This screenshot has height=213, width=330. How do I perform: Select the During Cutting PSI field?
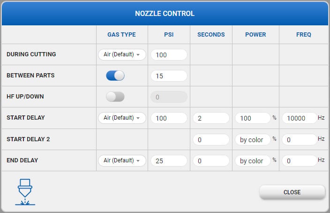tap(169, 55)
